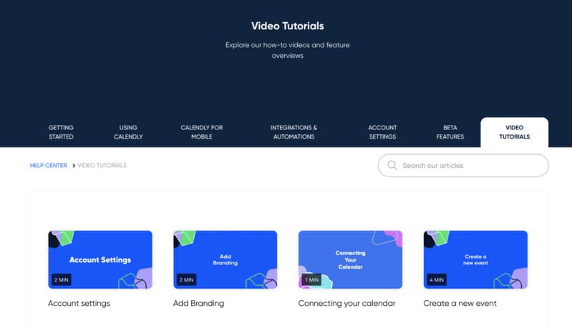The height and width of the screenshot is (328, 572).
Task: Open the Beta Features tab
Action: tap(450, 132)
